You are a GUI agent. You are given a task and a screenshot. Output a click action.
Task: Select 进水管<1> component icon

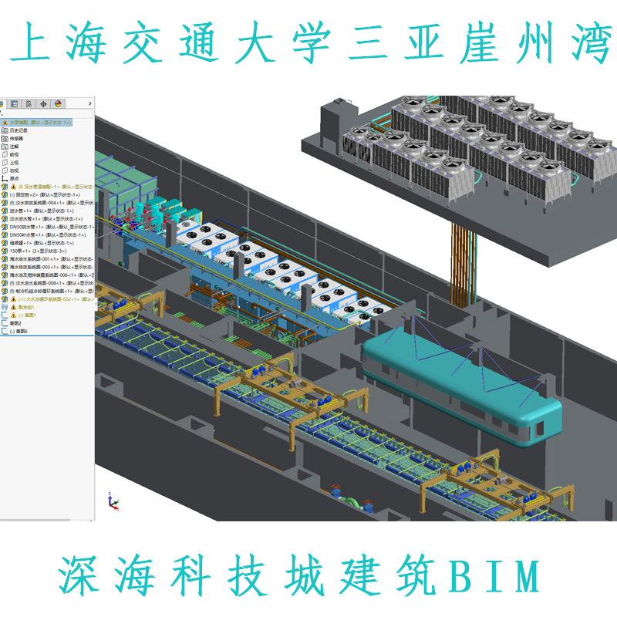click(x=5, y=211)
